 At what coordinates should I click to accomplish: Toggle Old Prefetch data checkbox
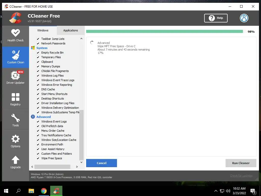38,126
